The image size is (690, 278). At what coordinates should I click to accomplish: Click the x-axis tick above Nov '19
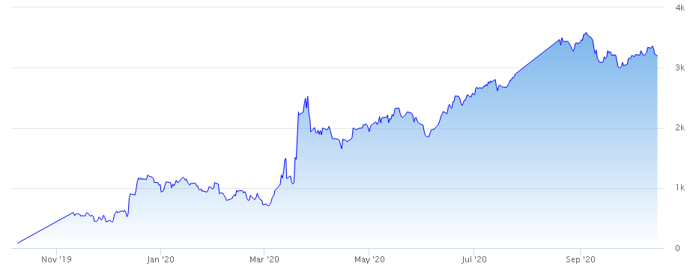56,251
